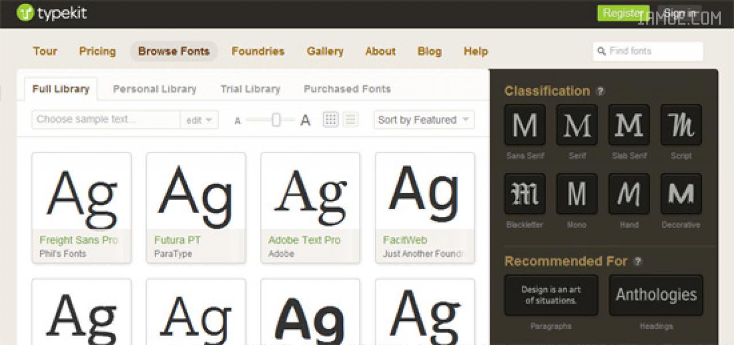The image size is (734, 345).
Task: Click the Adobe foundry name
Action: click(x=281, y=254)
